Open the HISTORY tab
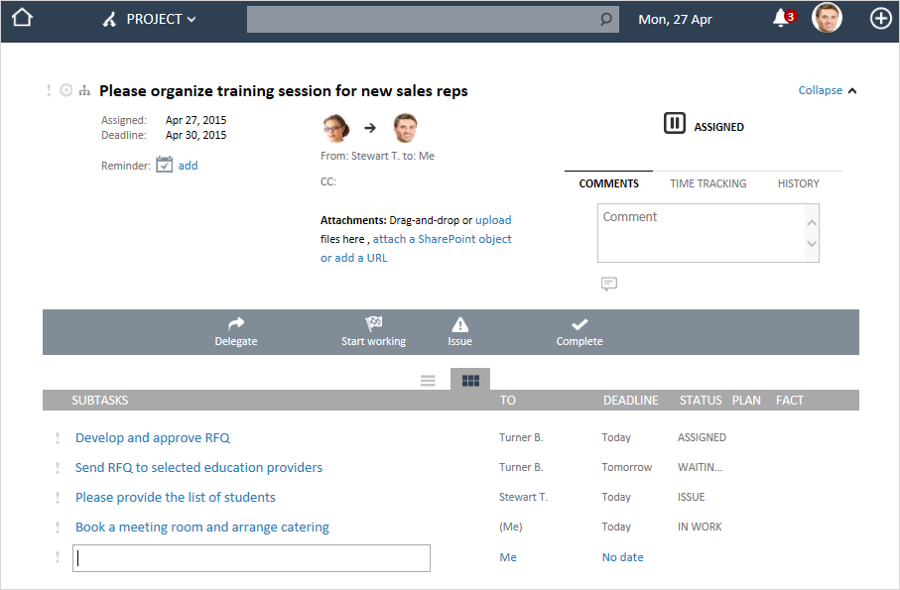900x590 pixels. pos(798,183)
